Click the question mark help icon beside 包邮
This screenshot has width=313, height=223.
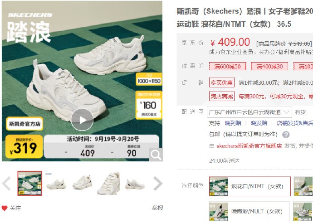click(286, 135)
